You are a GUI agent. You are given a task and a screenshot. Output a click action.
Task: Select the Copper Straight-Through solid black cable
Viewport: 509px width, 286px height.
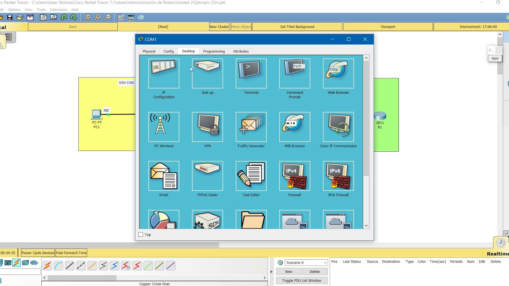tap(70, 266)
